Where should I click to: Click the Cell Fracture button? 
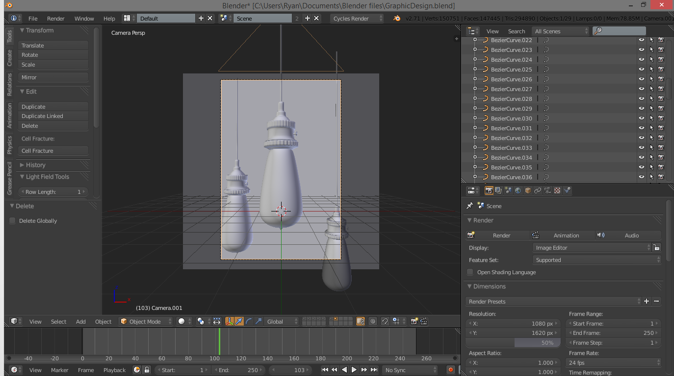click(53, 151)
